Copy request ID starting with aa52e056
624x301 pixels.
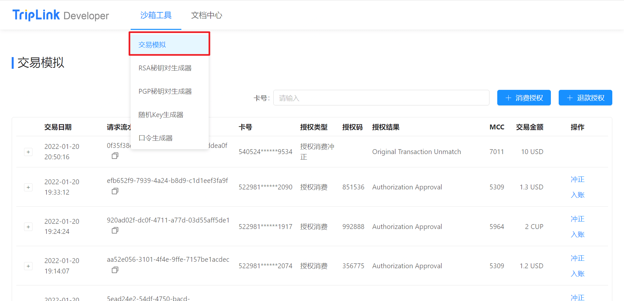[115, 270]
